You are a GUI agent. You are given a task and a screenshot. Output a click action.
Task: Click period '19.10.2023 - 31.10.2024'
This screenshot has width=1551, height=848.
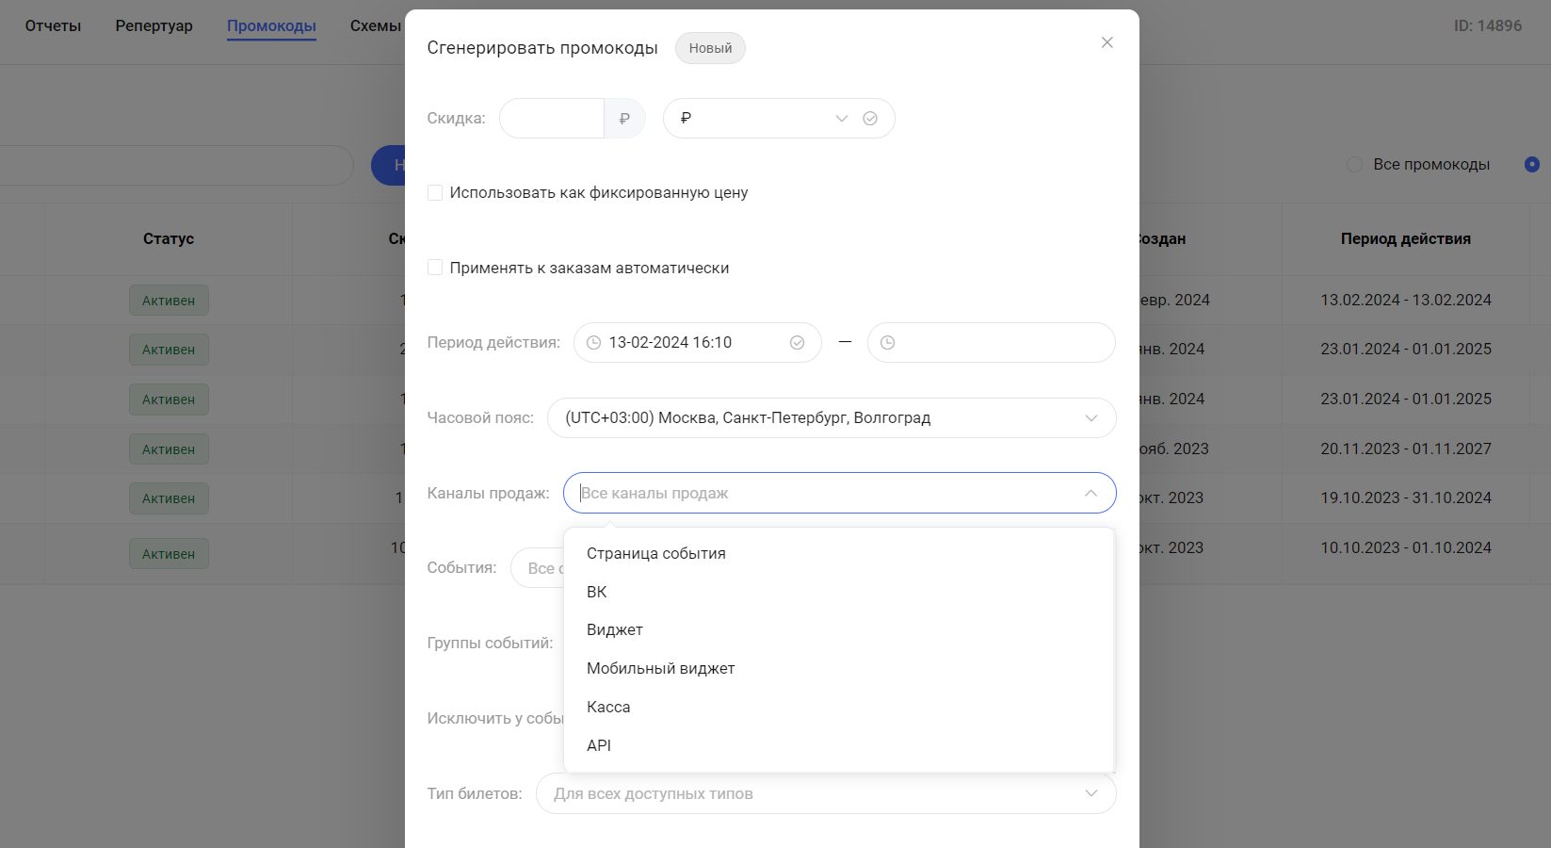point(1406,498)
